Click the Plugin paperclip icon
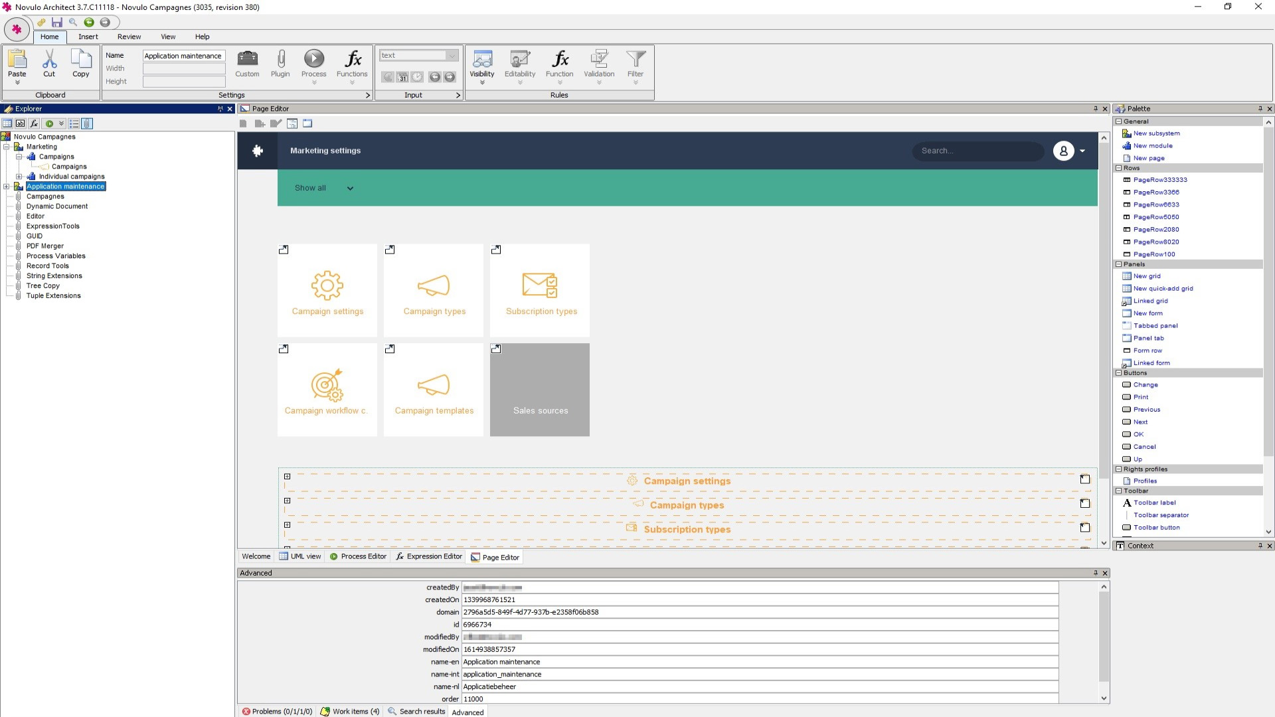 point(281,58)
